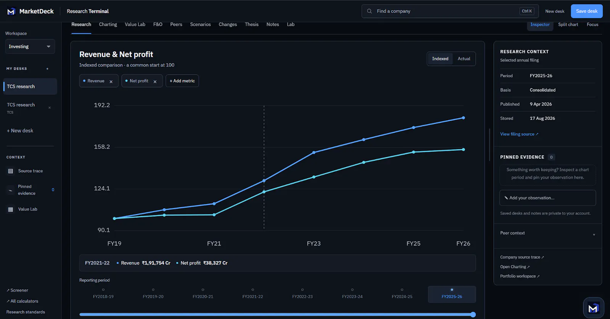Select FY2018-19 reporting period
610x319 pixels.
point(103,294)
